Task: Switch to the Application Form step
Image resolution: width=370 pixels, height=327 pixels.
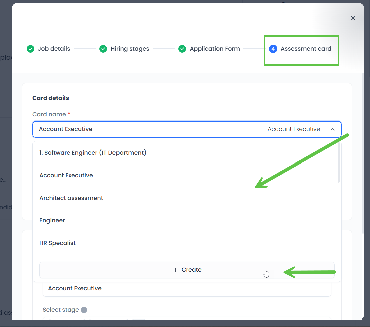Action: pyautogui.click(x=215, y=49)
